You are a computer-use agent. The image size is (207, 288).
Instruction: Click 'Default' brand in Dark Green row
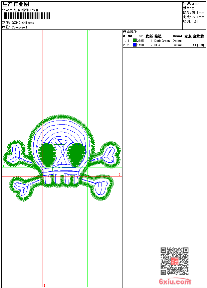(178, 41)
